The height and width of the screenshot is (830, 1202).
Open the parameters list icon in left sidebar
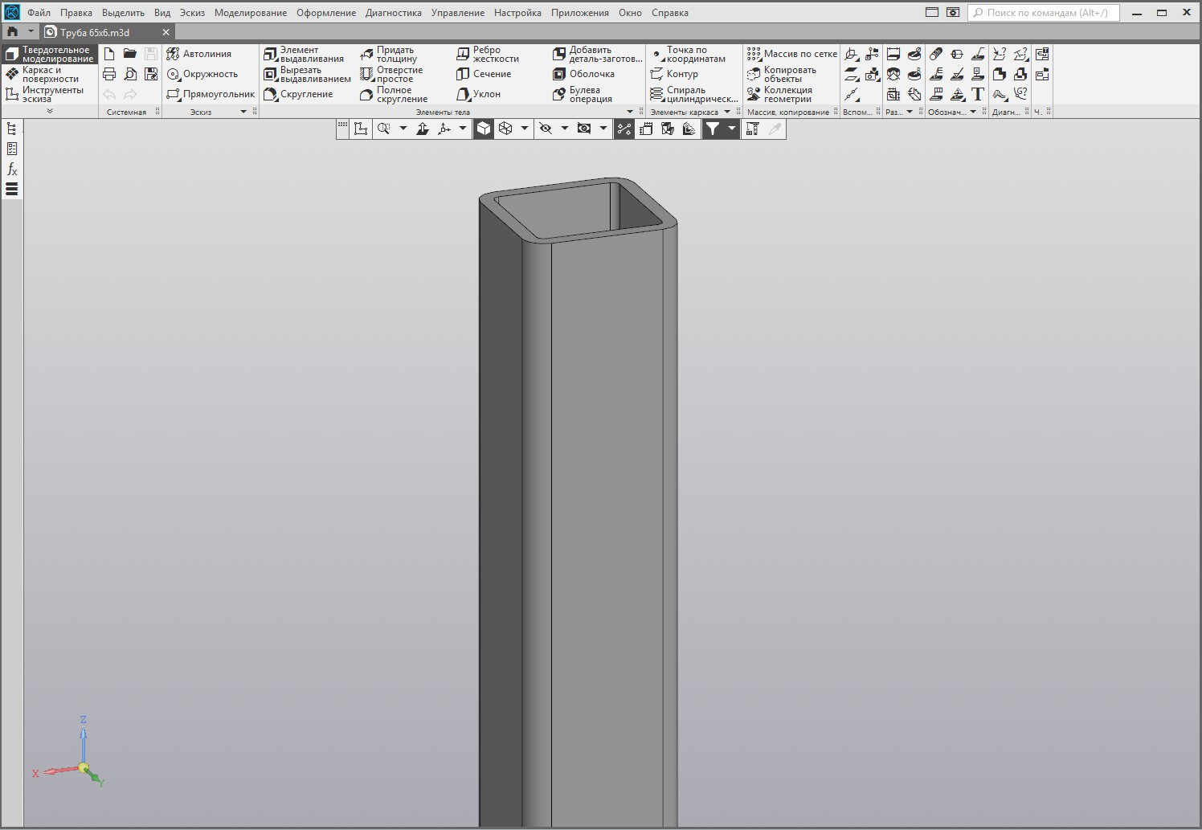click(x=12, y=149)
